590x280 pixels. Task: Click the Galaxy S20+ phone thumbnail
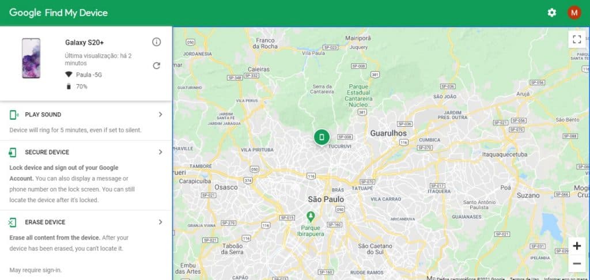coord(31,58)
